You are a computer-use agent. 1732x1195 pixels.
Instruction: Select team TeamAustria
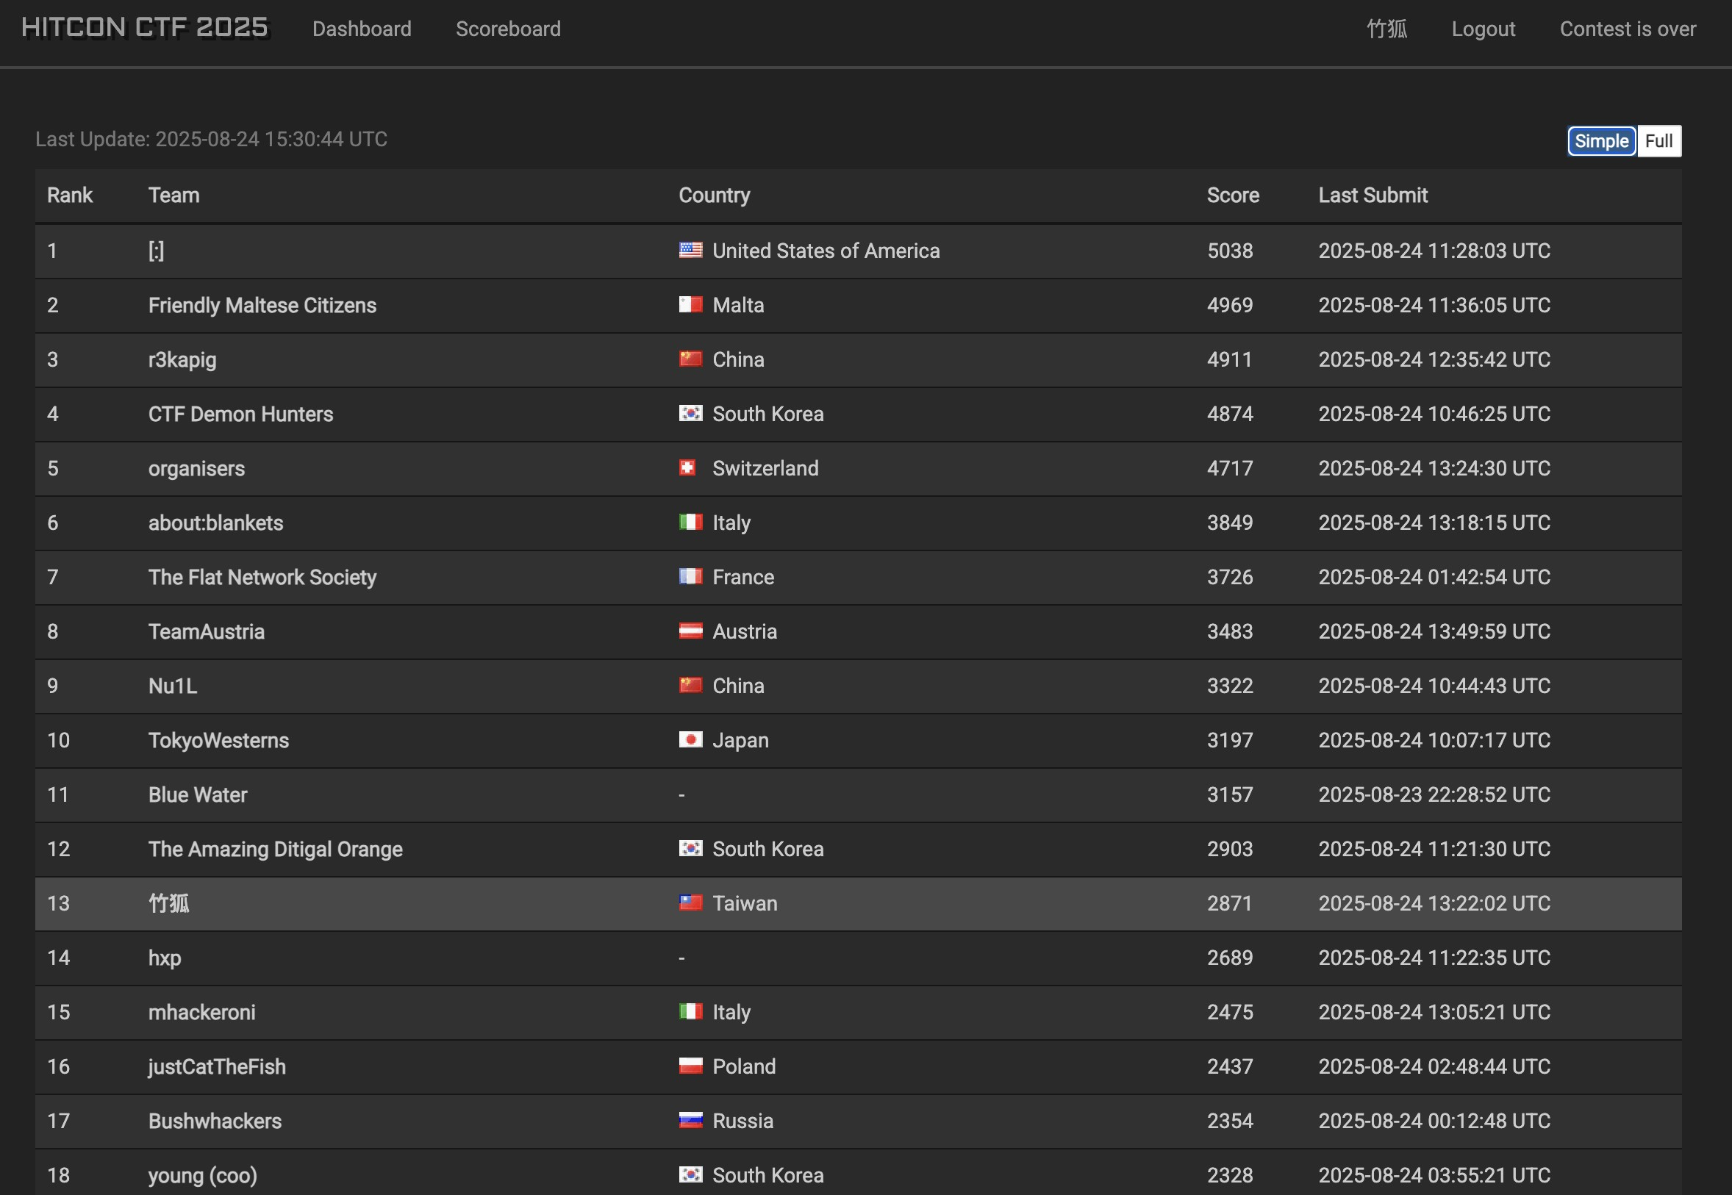coord(206,632)
